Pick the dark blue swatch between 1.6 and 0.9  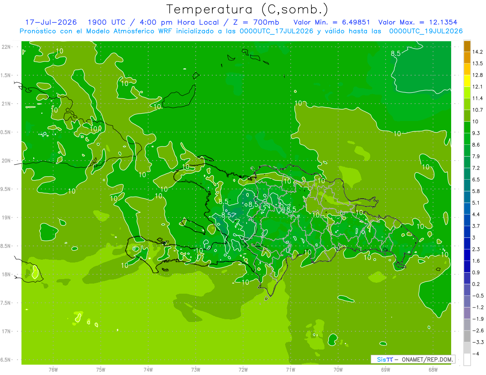tap(467, 266)
